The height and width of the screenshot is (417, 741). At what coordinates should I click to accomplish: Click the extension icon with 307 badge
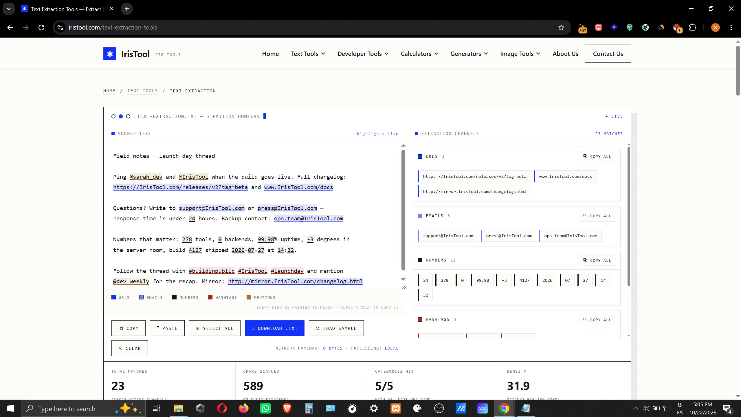click(582, 28)
